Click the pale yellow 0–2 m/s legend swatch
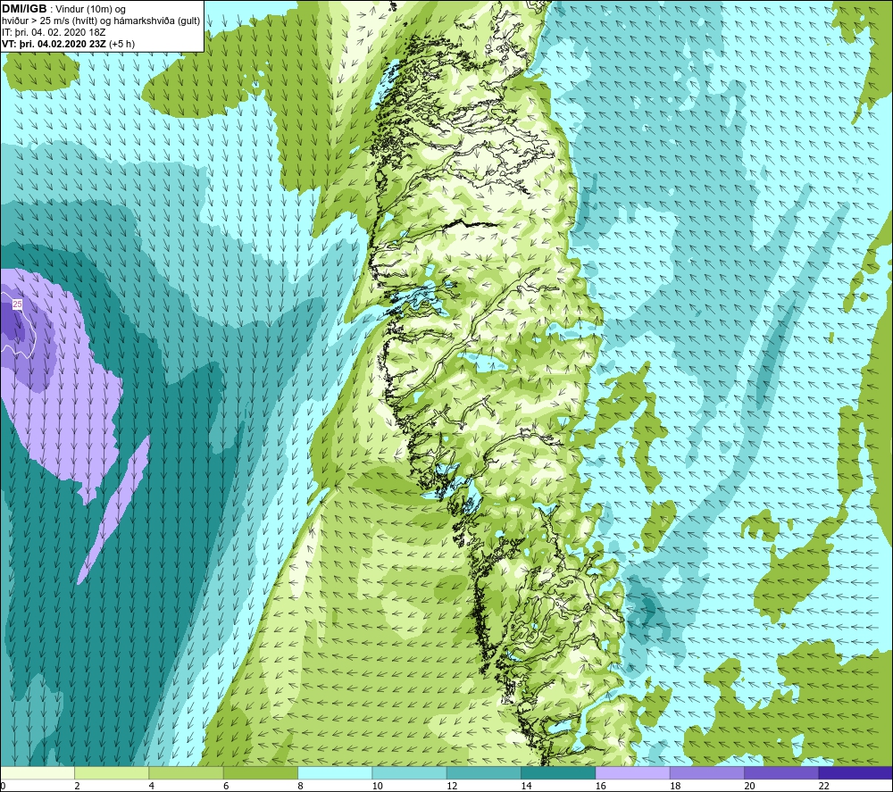893x792 pixels. (x=37, y=772)
